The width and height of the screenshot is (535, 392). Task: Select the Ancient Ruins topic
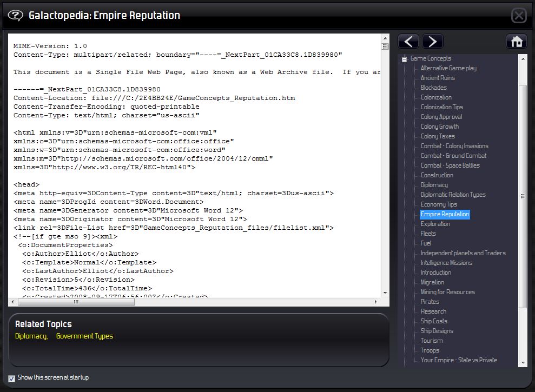pos(438,78)
